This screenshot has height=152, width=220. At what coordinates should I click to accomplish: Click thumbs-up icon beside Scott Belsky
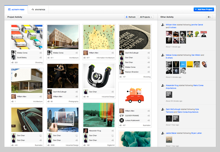(41, 58)
